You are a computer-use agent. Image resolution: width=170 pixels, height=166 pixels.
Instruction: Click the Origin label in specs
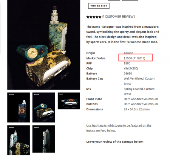click(91, 53)
